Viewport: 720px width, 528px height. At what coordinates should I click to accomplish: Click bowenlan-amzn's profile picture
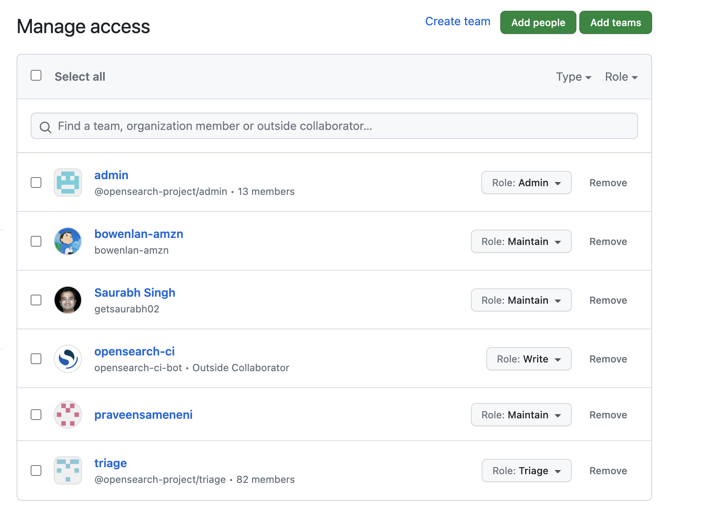[67, 241]
